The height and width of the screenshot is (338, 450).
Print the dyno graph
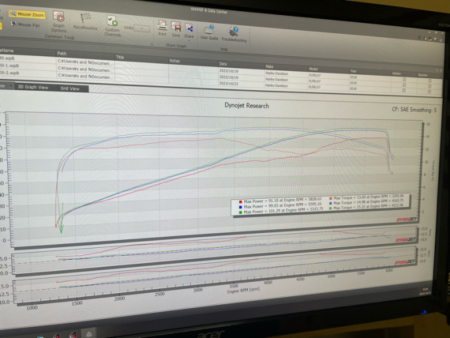pyautogui.click(x=162, y=28)
